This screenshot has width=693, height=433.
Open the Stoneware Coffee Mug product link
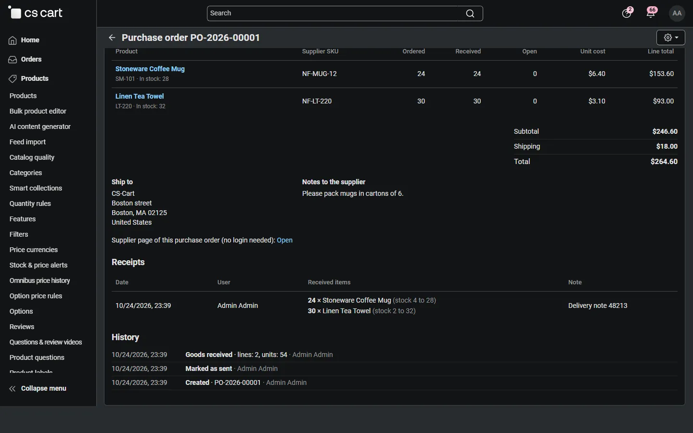[150, 69]
